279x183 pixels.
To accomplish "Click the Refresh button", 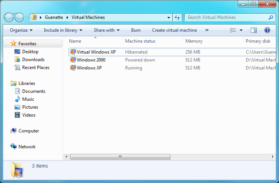I will pos(177,17).
